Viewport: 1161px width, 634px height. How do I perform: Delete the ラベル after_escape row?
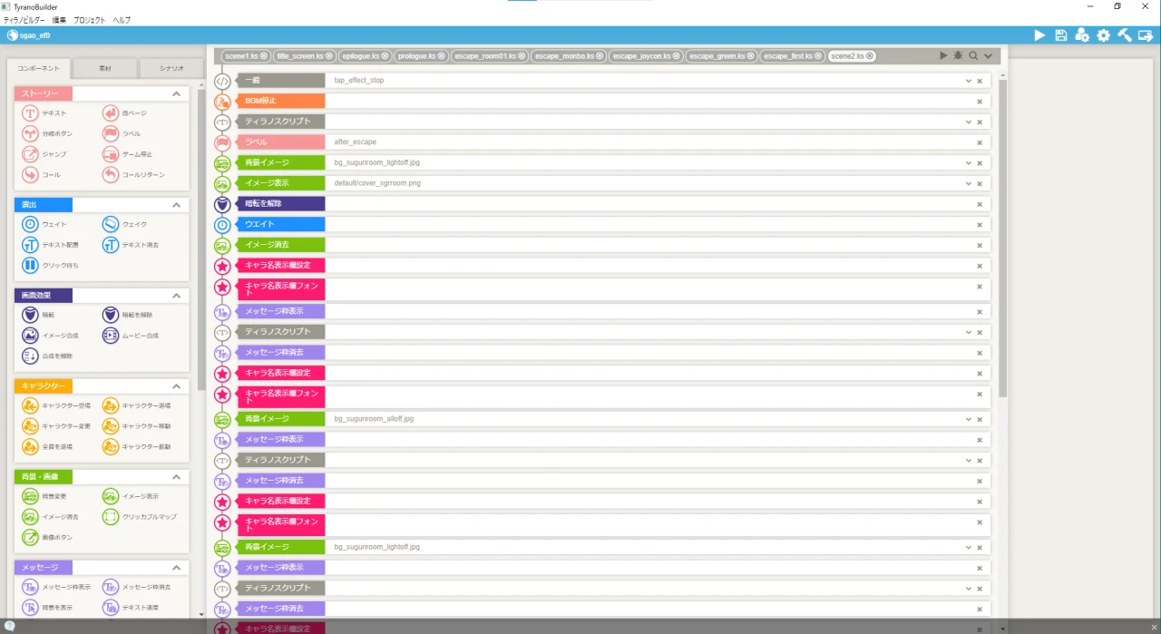(x=980, y=142)
